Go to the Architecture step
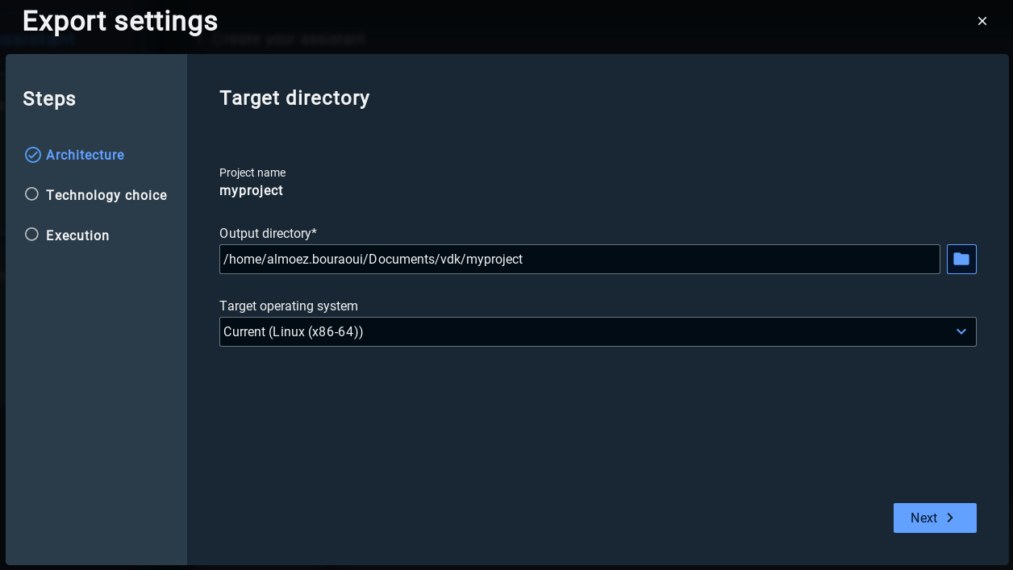This screenshot has height=570, width=1013. click(85, 155)
